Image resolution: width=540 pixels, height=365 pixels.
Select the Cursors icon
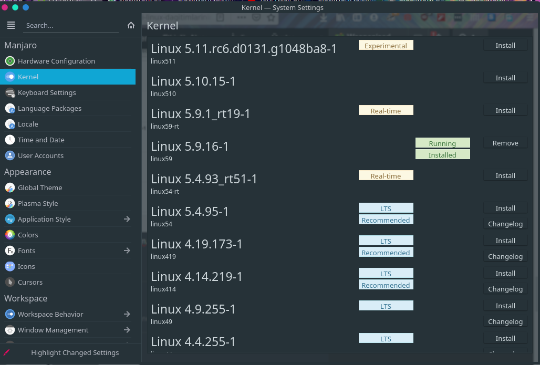coord(10,283)
